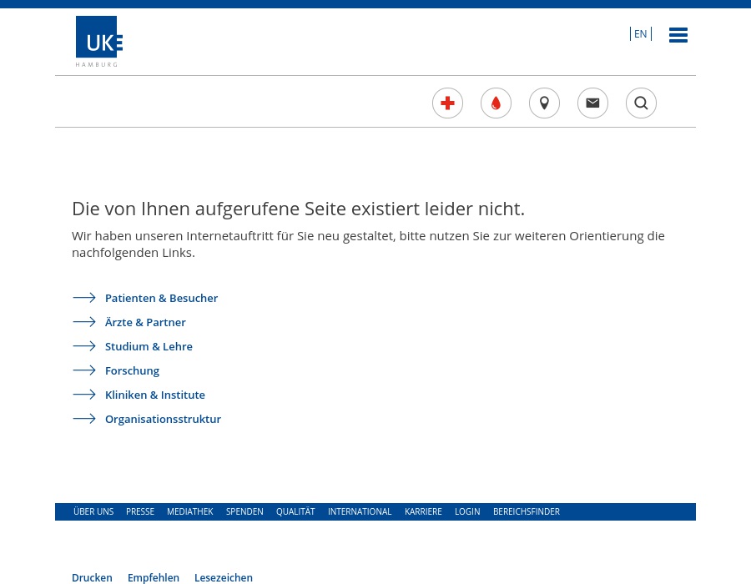Screen dimensions: 751x584
Task: Switch the site language to EN
Action: tap(640, 33)
